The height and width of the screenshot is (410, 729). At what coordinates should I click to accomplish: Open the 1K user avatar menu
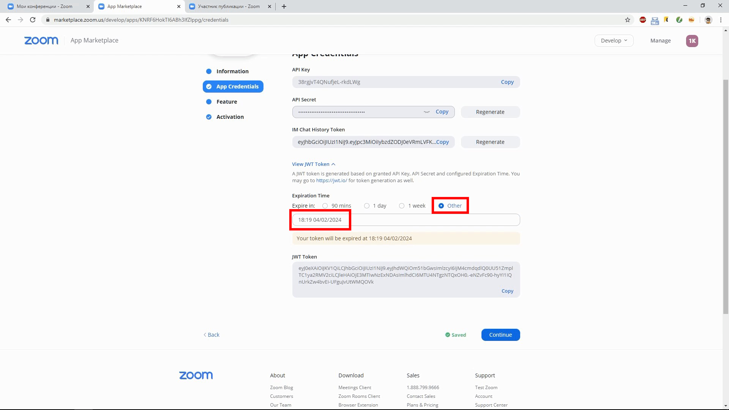click(x=692, y=41)
